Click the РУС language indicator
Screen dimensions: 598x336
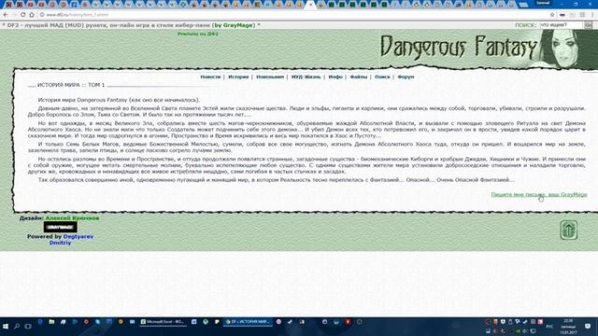(x=549, y=327)
